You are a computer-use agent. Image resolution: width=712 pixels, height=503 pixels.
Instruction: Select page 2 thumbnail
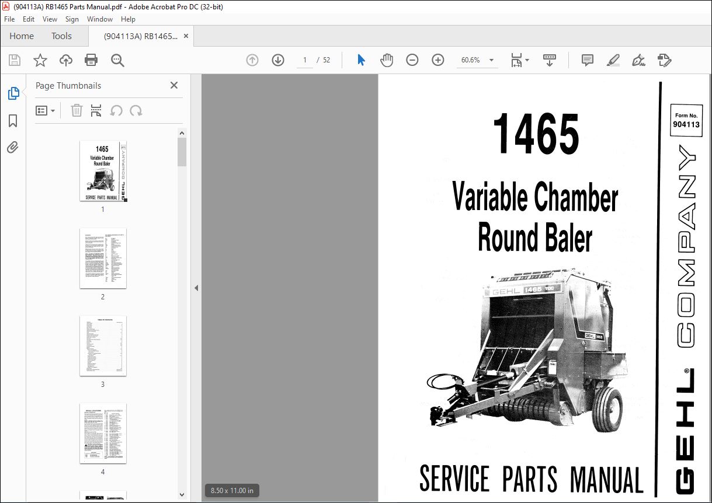point(103,258)
